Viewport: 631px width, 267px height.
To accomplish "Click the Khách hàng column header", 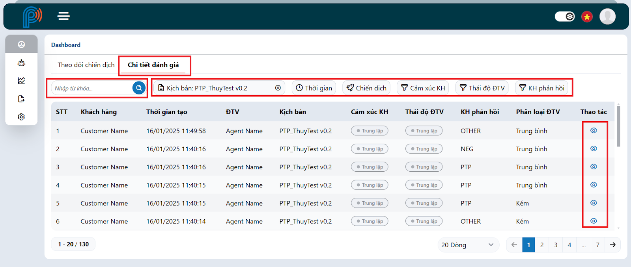I will pyautogui.click(x=99, y=112).
